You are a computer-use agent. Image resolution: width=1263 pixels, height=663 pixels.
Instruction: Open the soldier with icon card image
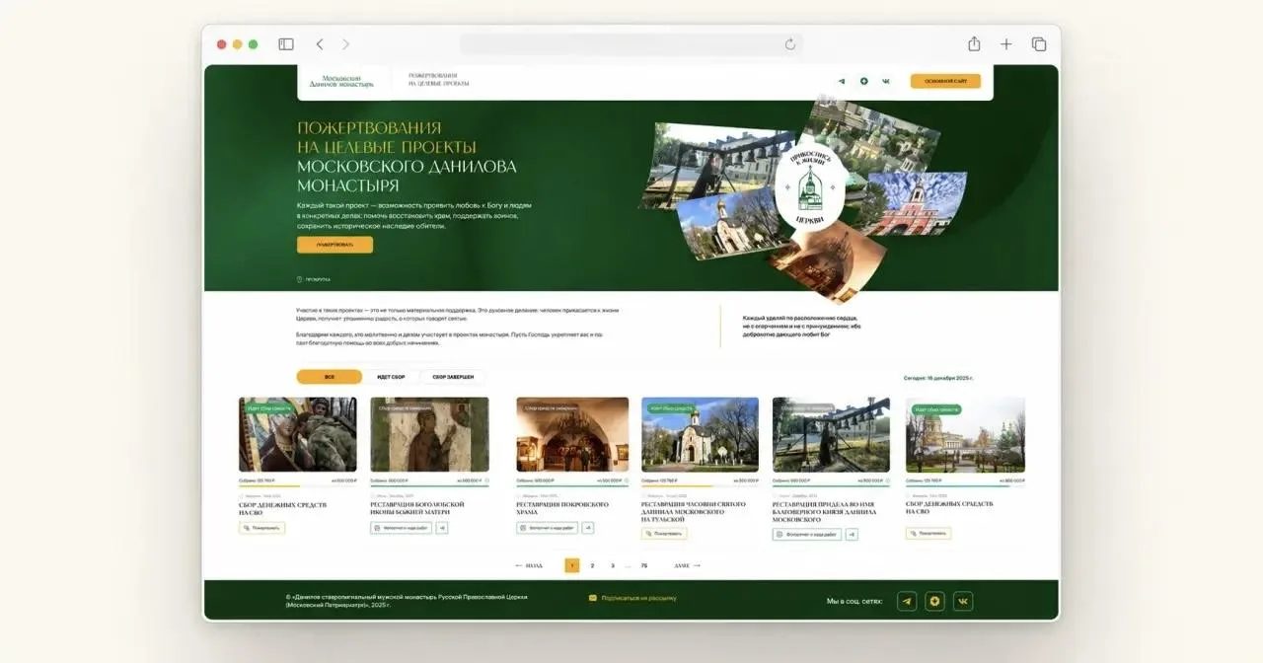click(298, 435)
